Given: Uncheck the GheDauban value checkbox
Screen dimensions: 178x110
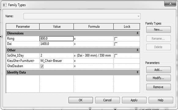Looking at the screenshot, I should [x=42, y=66].
